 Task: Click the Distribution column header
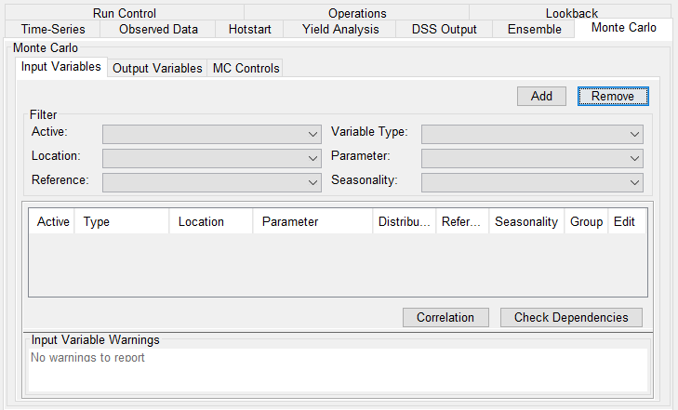[405, 221]
